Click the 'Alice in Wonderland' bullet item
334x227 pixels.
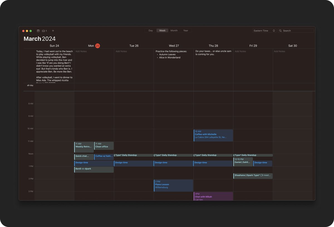coord(170,58)
